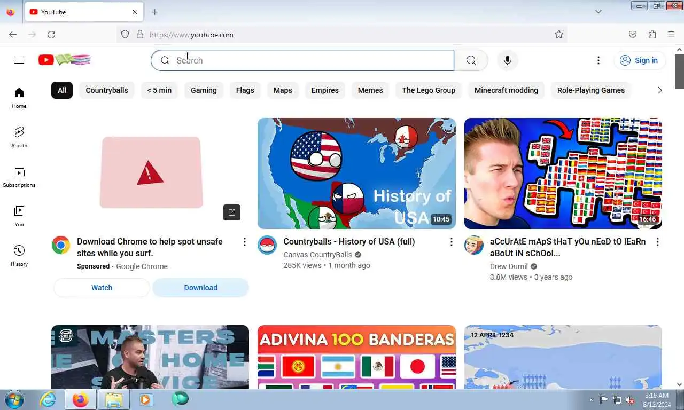Filter by Gaming chip

pos(204,90)
